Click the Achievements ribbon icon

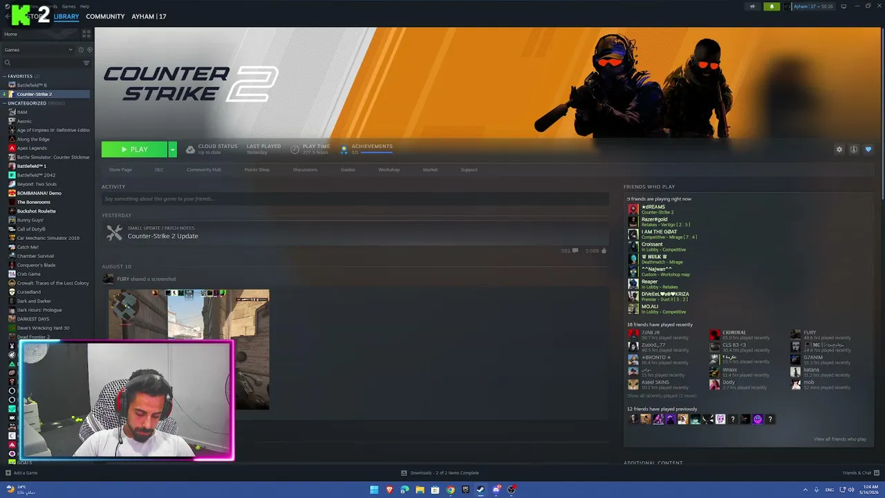pyautogui.click(x=344, y=149)
